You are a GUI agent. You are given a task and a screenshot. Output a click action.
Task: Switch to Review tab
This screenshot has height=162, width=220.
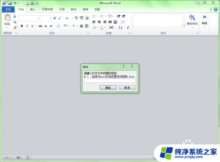85,9
